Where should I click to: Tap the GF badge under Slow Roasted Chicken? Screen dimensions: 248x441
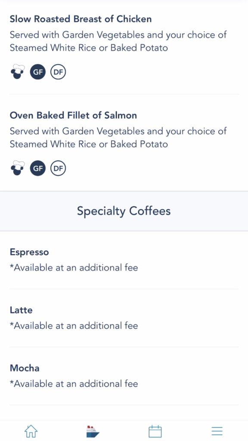38,72
